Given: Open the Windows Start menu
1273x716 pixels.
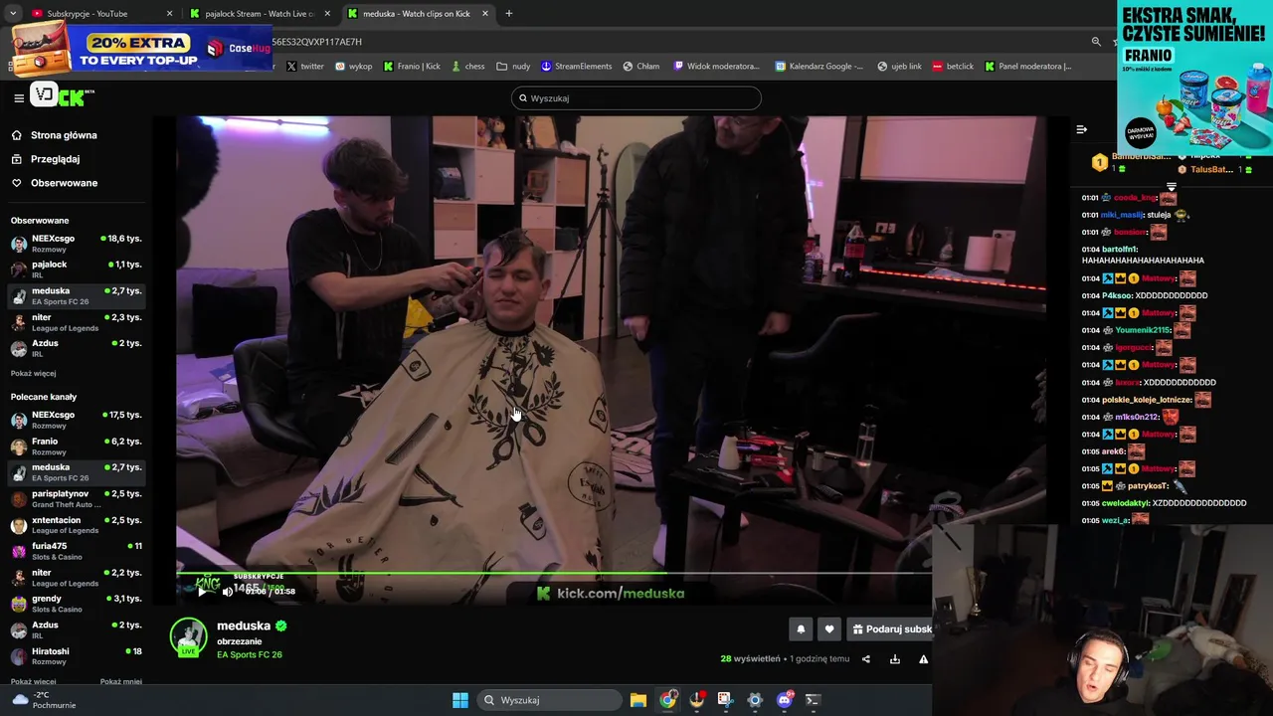Looking at the screenshot, I should [x=460, y=700].
